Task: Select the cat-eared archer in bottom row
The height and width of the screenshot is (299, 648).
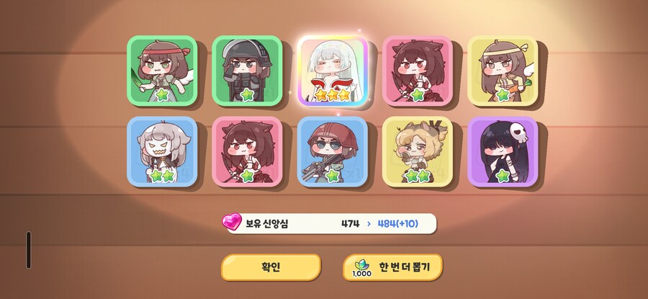Action: (x=247, y=151)
